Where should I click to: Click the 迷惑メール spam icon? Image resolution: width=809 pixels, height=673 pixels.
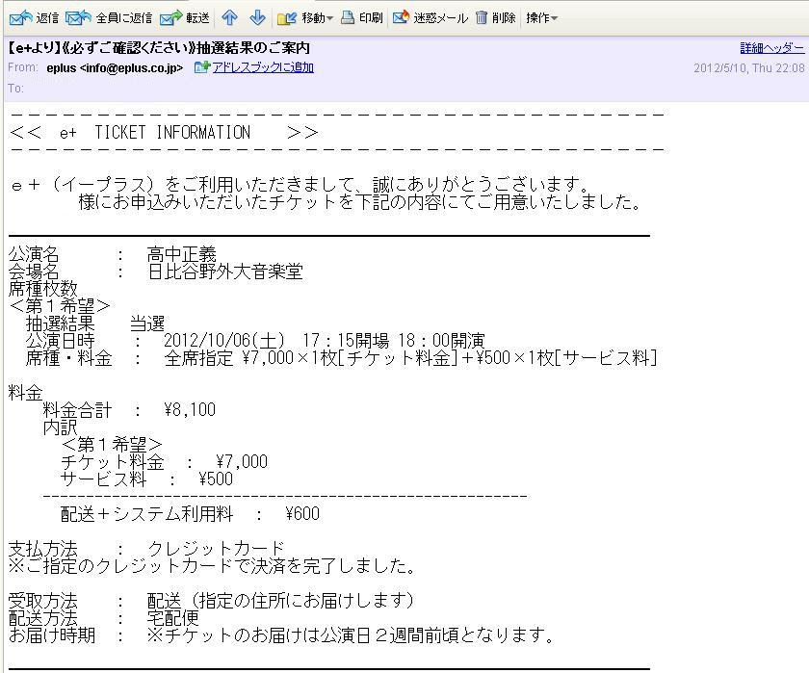[401, 18]
